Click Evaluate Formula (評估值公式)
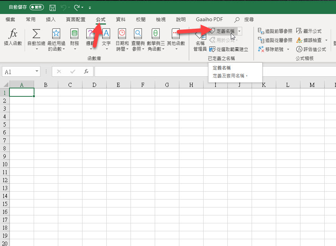 (x=311, y=50)
